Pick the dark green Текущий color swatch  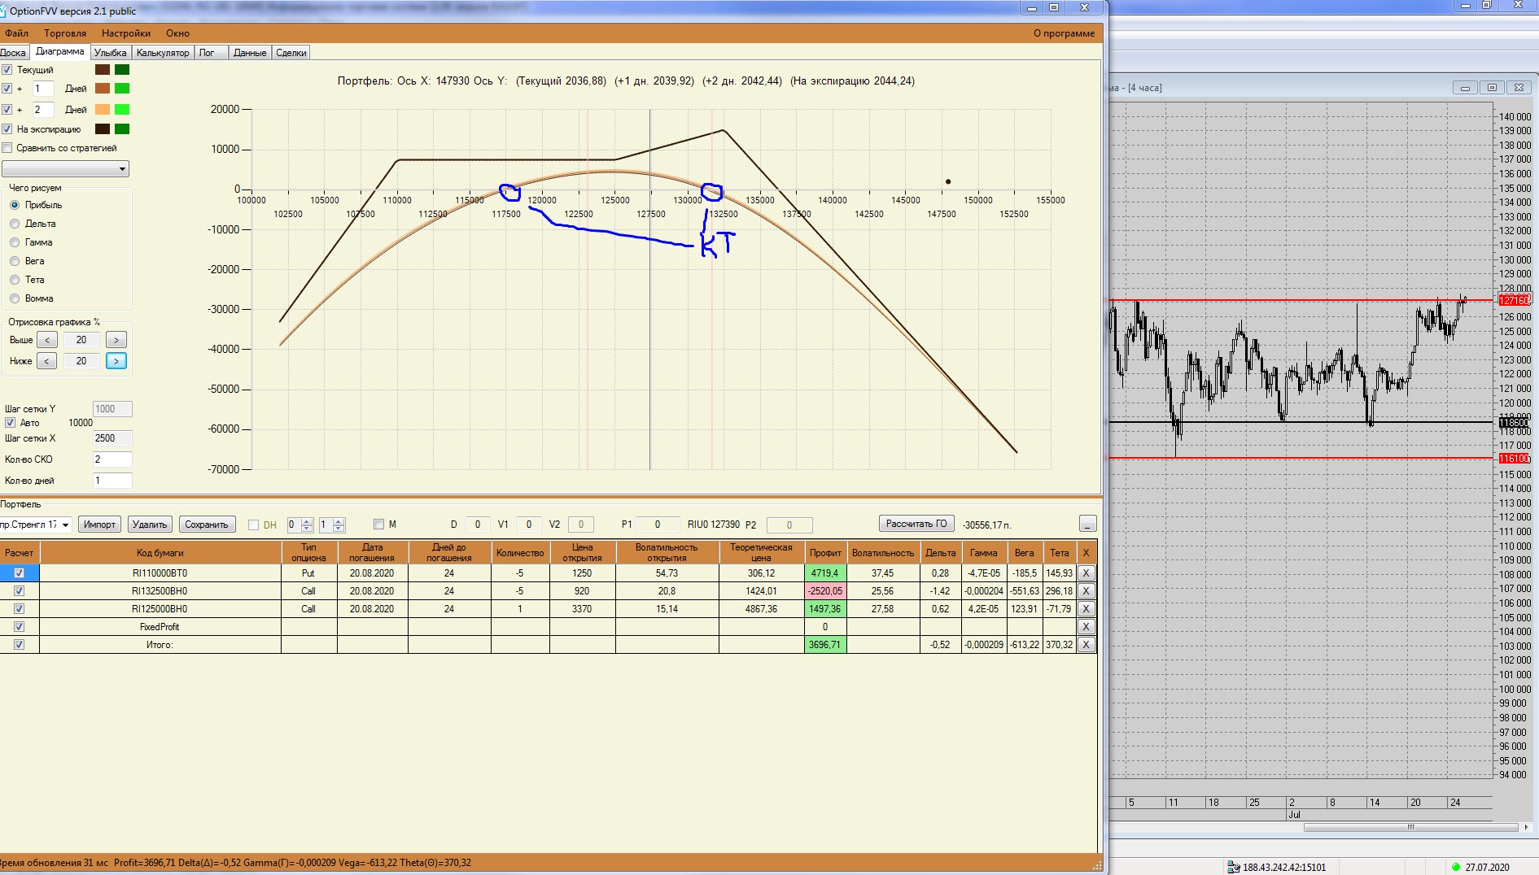(122, 70)
